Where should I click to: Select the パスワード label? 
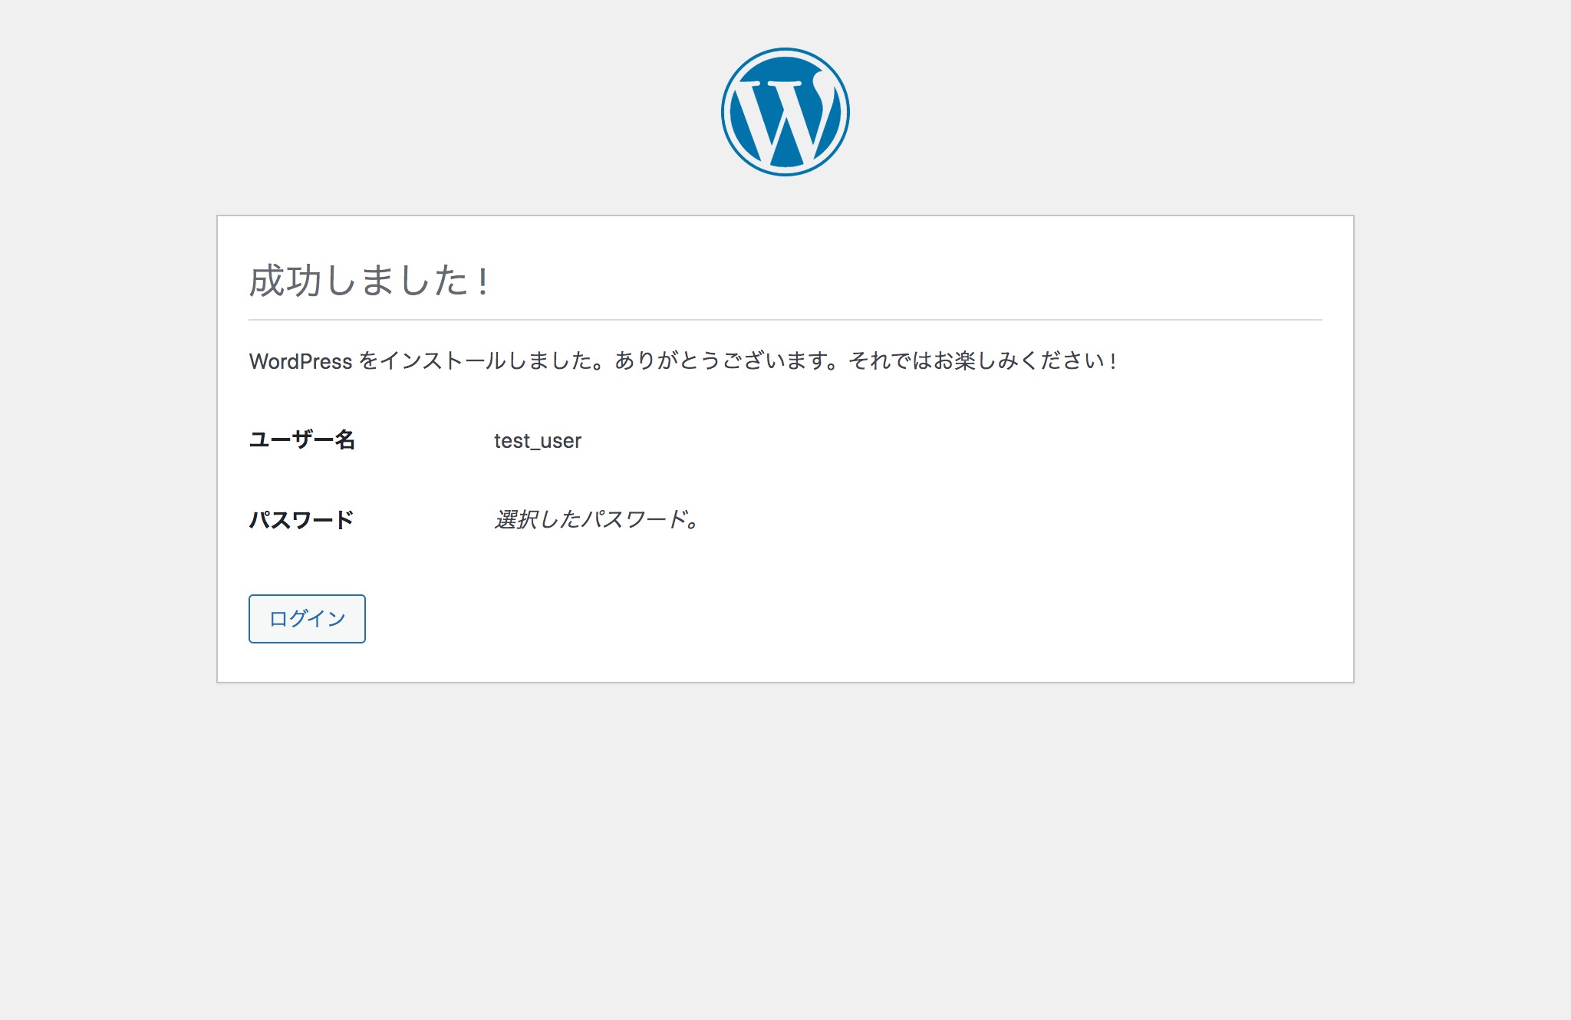pyautogui.click(x=301, y=520)
